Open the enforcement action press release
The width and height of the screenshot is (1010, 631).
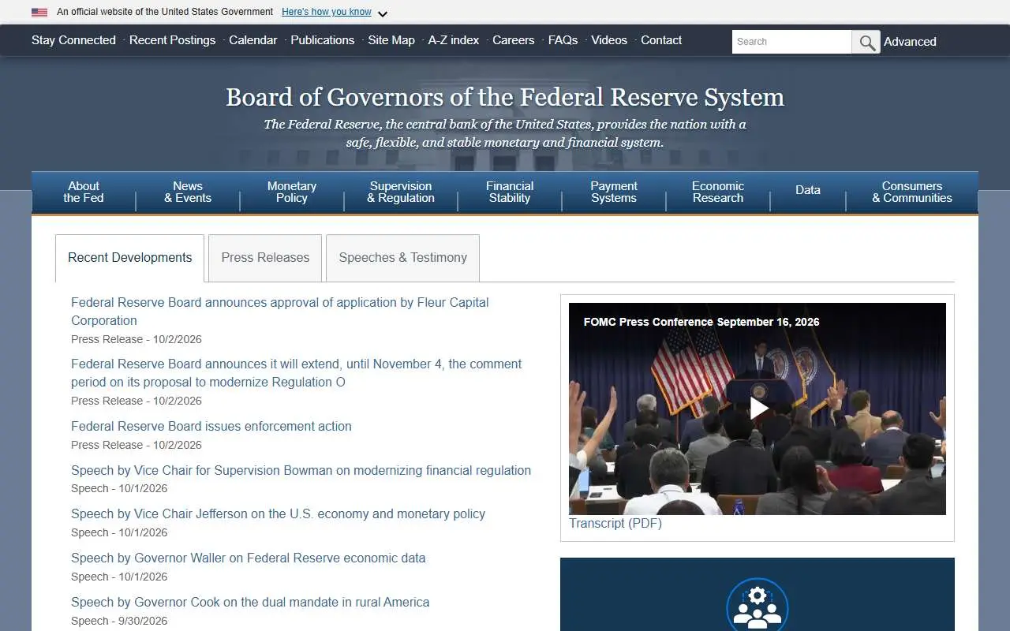click(211, 426)
